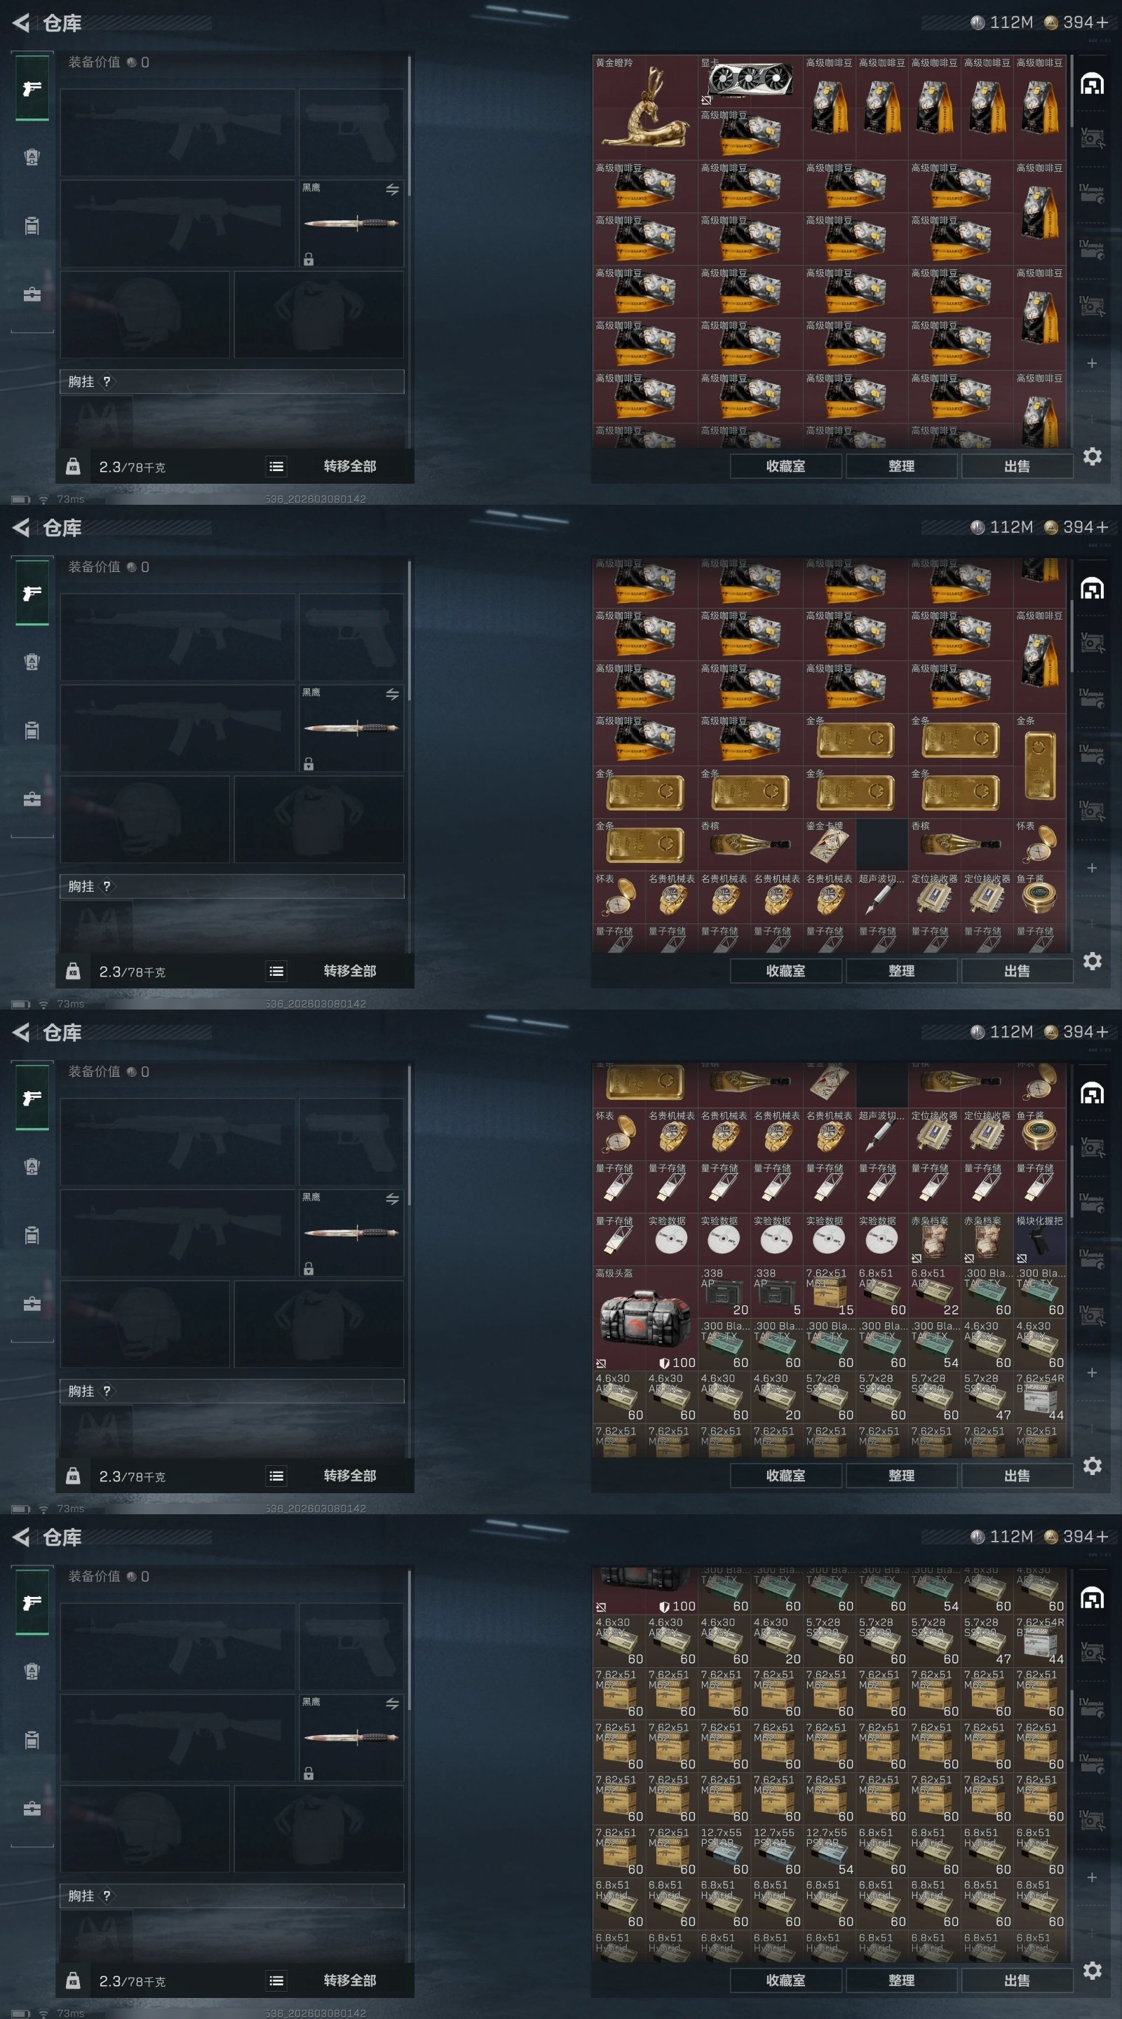
Task: Select the 显卡 graphics card item
Action: [x=750, y=81]
